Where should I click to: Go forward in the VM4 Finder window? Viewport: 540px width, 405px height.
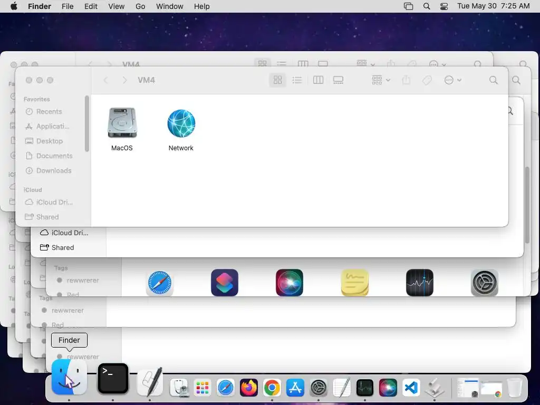click(x=124, y=80)
